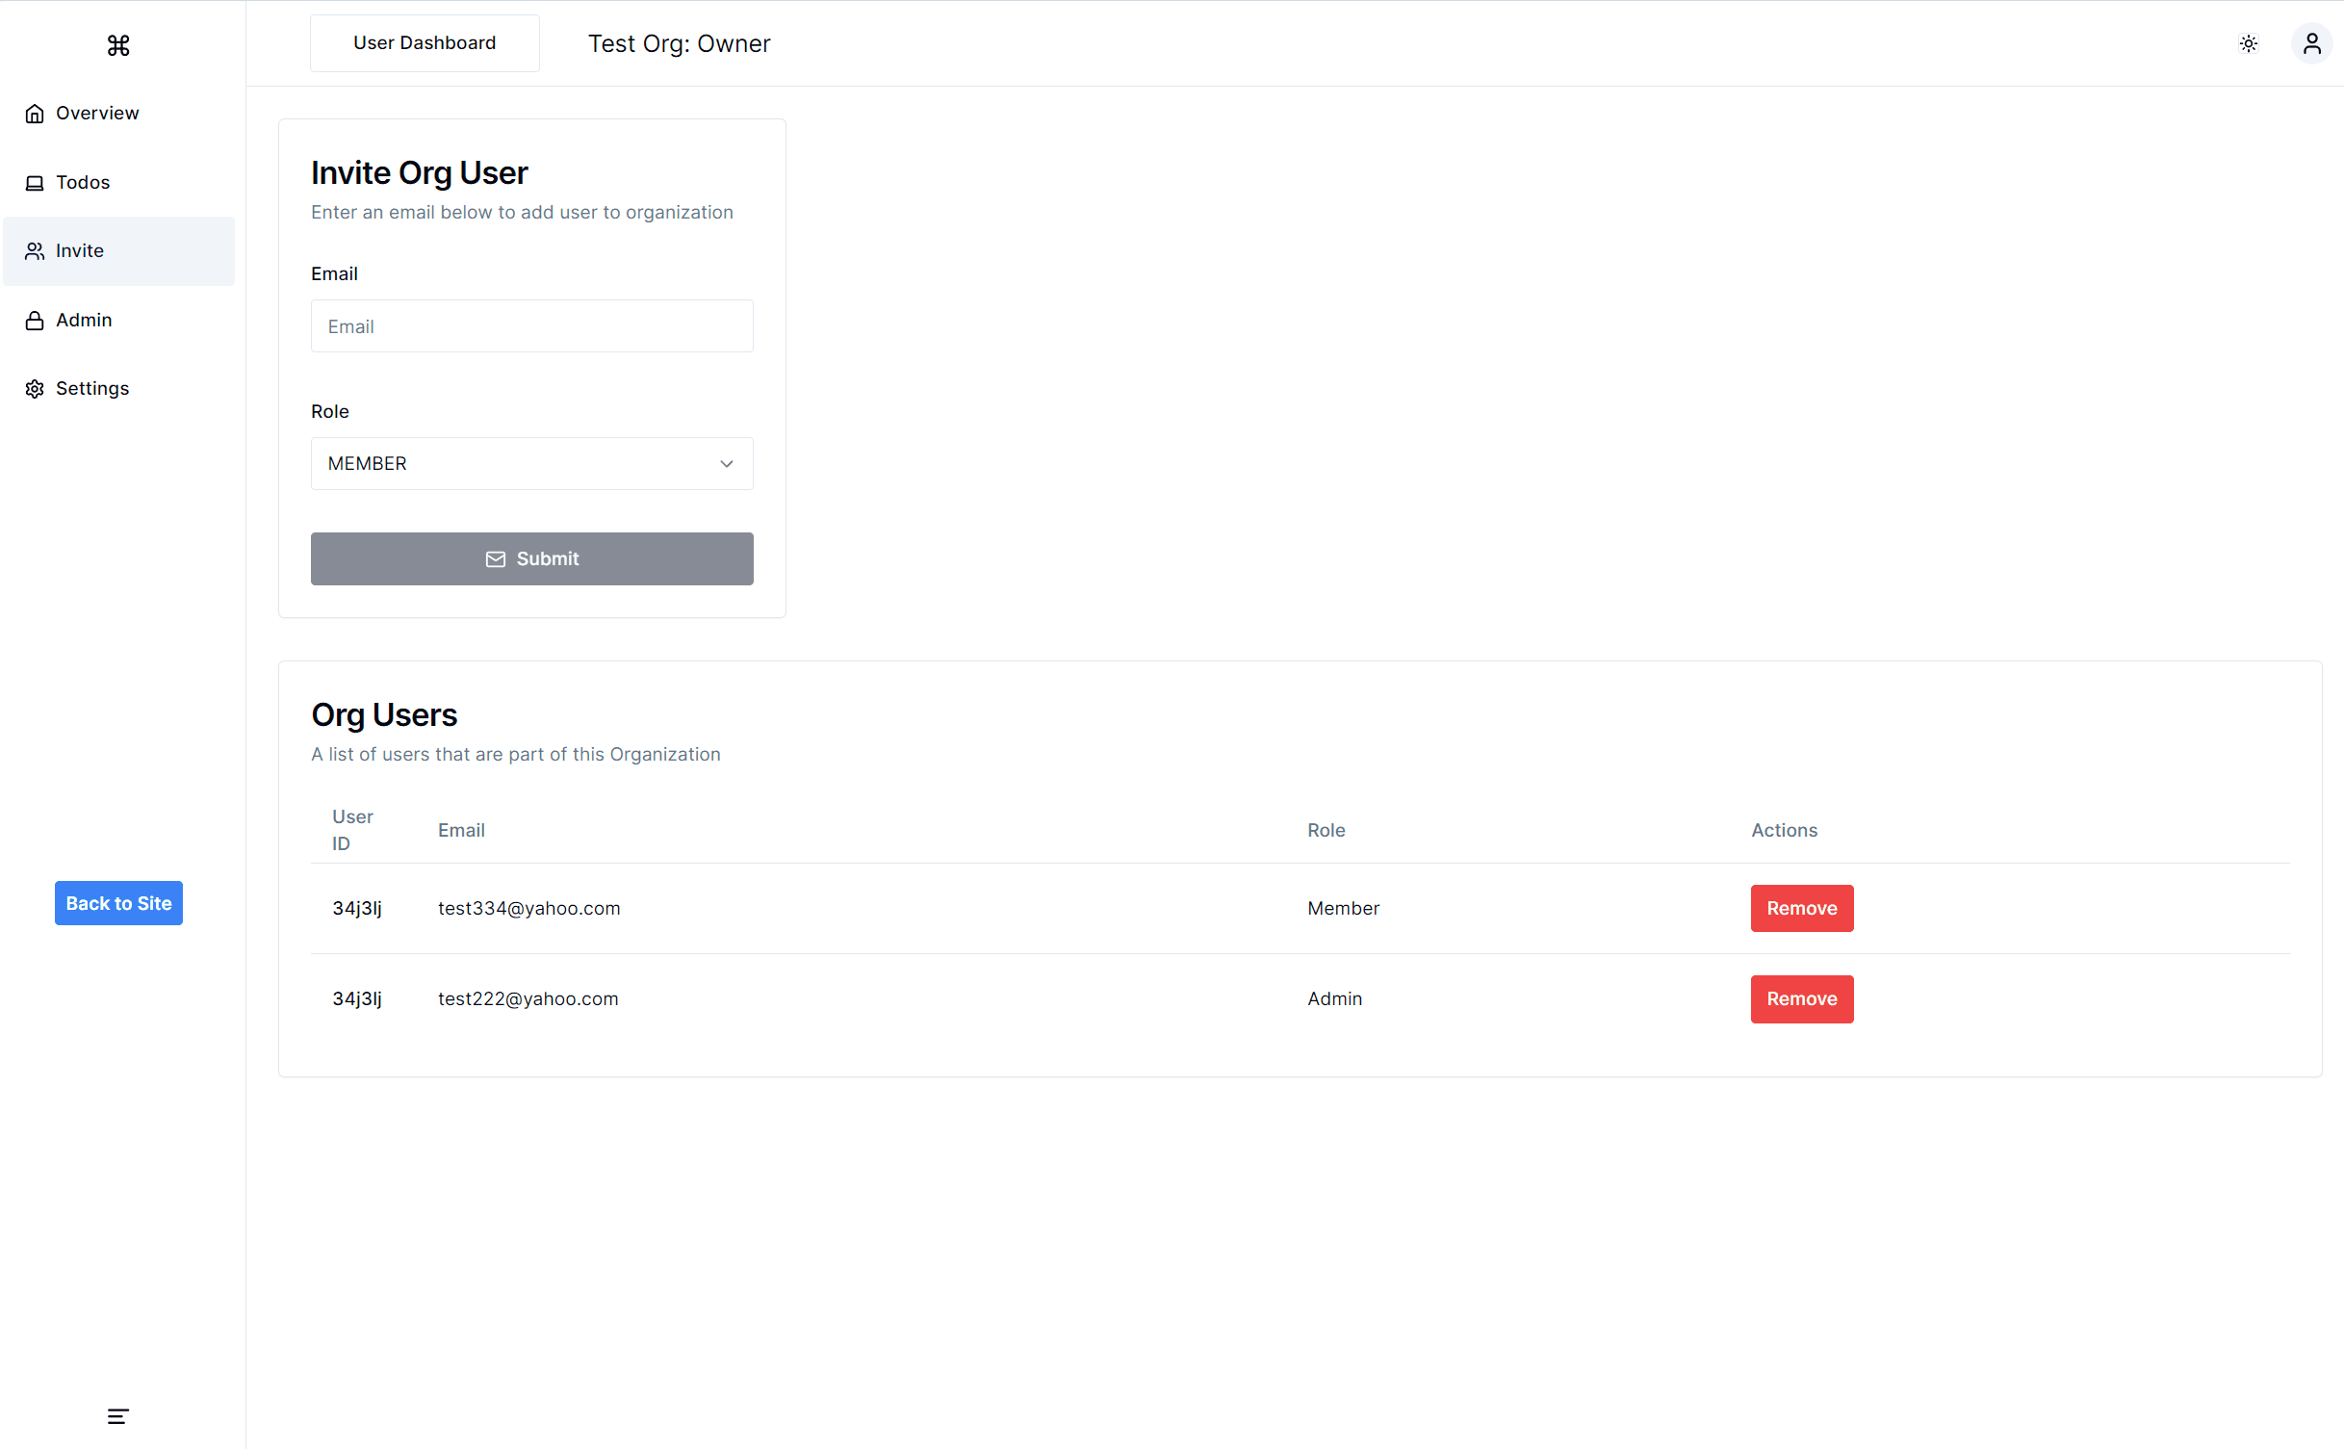This screenshot has width=2344, height=1449.
Task: Expand the Role MEMBER dropdown
Action: pos(531,464)
